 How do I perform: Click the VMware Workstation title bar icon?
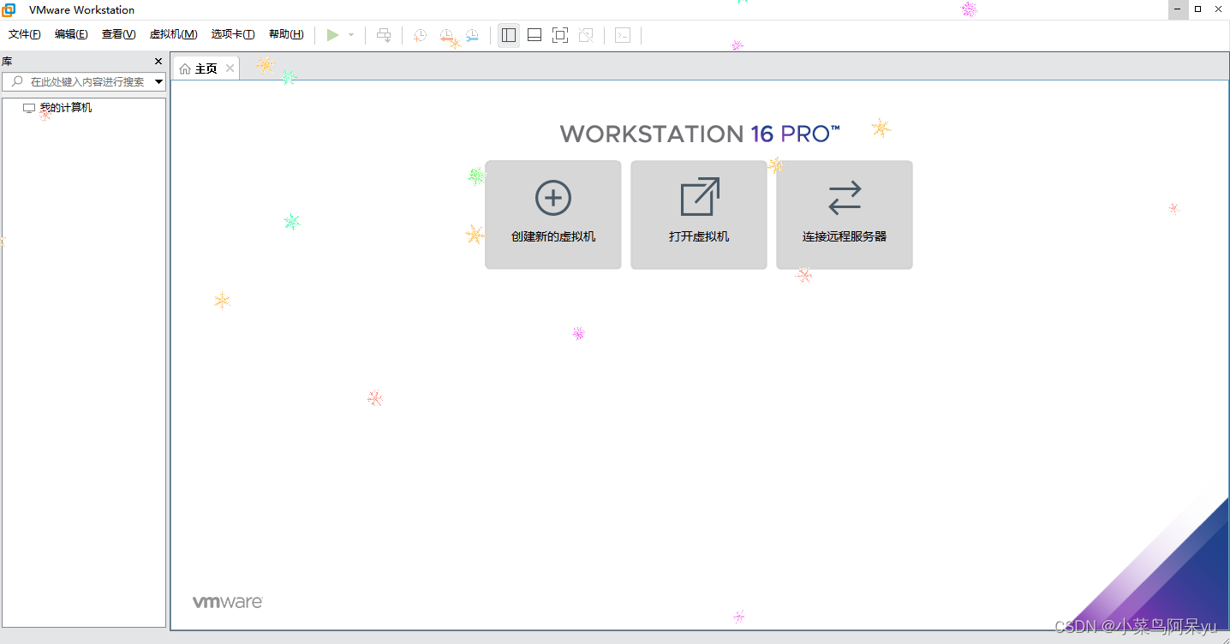click(x=9, y=9)
